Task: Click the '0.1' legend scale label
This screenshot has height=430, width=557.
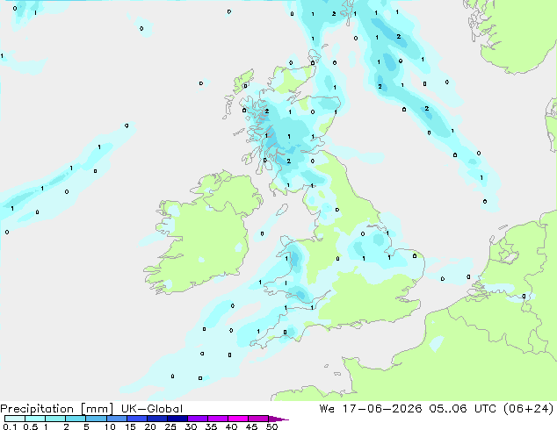Action: [10, 426]
